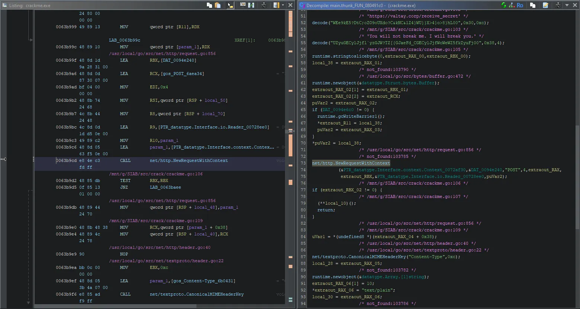Select address 0063b9cd in the Listing
This screenshot has height=309, width=580.
pos(67,160)
